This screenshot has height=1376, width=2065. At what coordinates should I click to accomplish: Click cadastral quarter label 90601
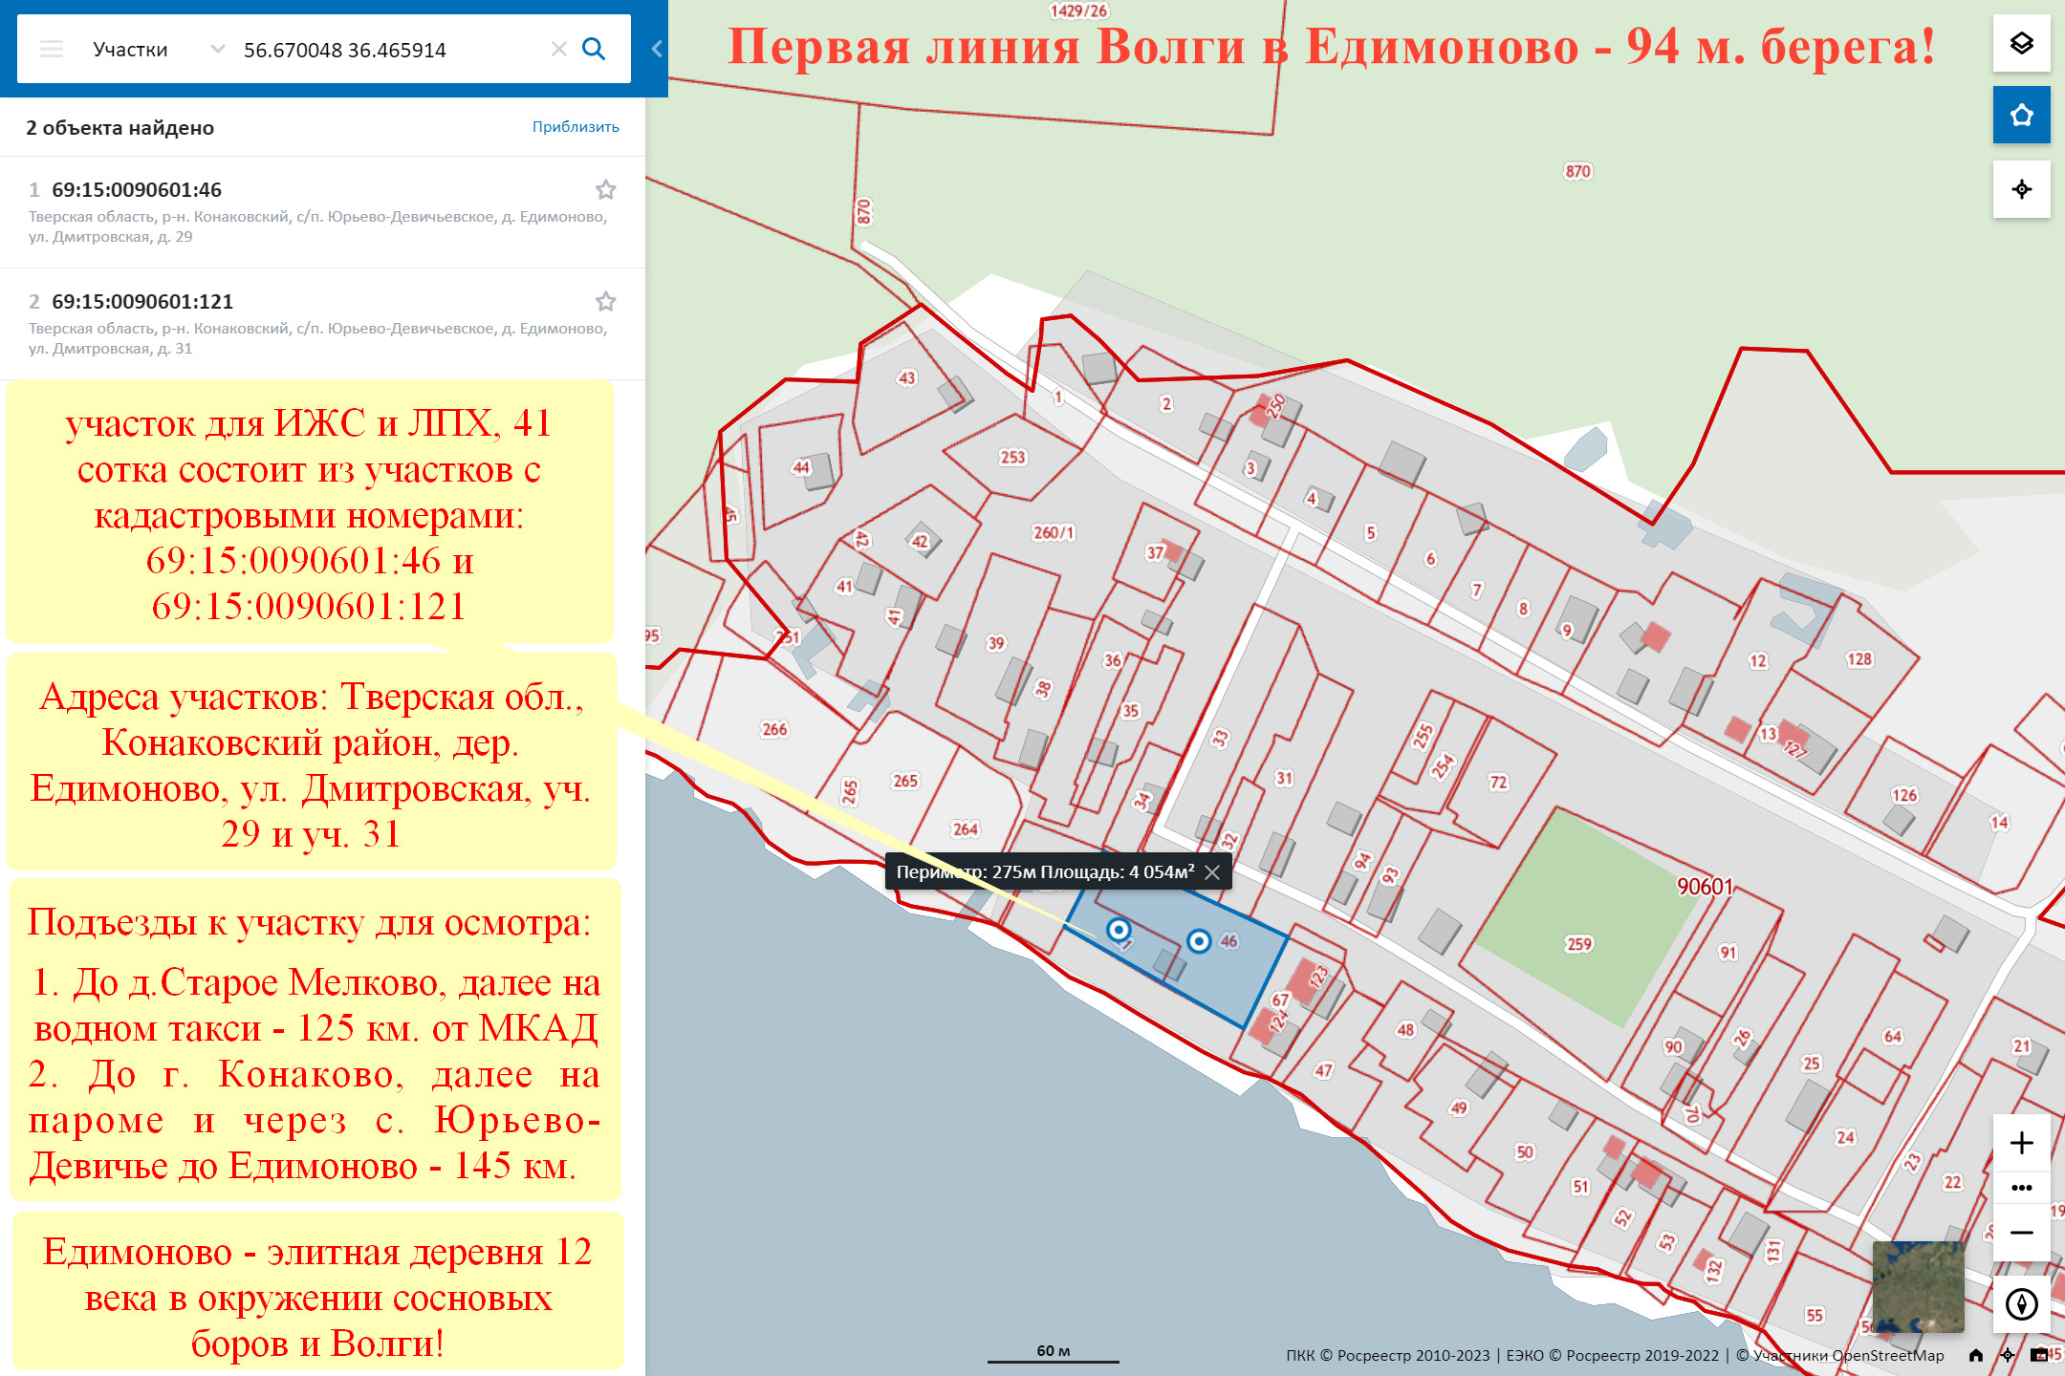click(1705, 886)
